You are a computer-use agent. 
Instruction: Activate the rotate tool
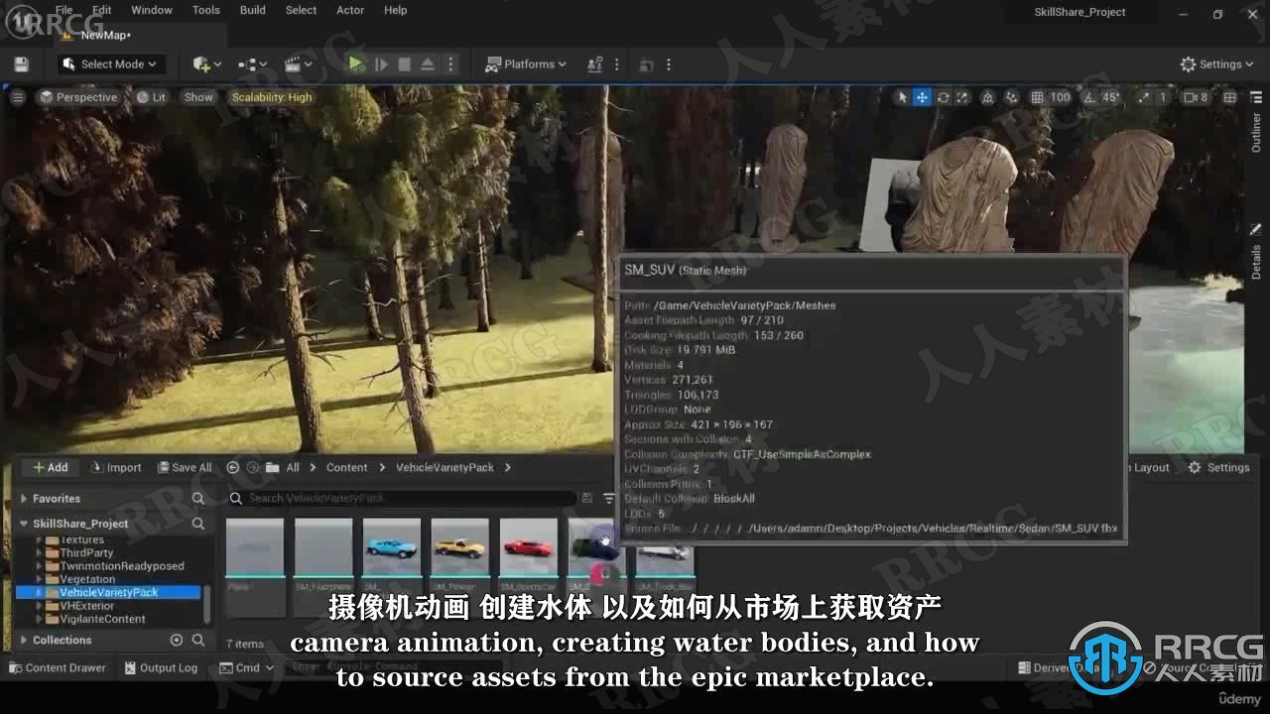943,97
